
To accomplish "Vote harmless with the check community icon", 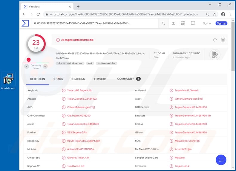I will click(x=45, y=66).
